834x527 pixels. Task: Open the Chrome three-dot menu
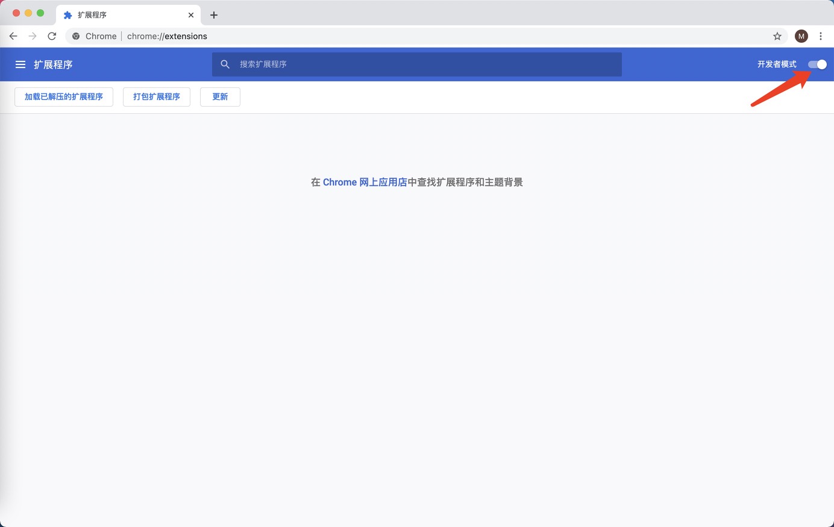tap(821, 36)
